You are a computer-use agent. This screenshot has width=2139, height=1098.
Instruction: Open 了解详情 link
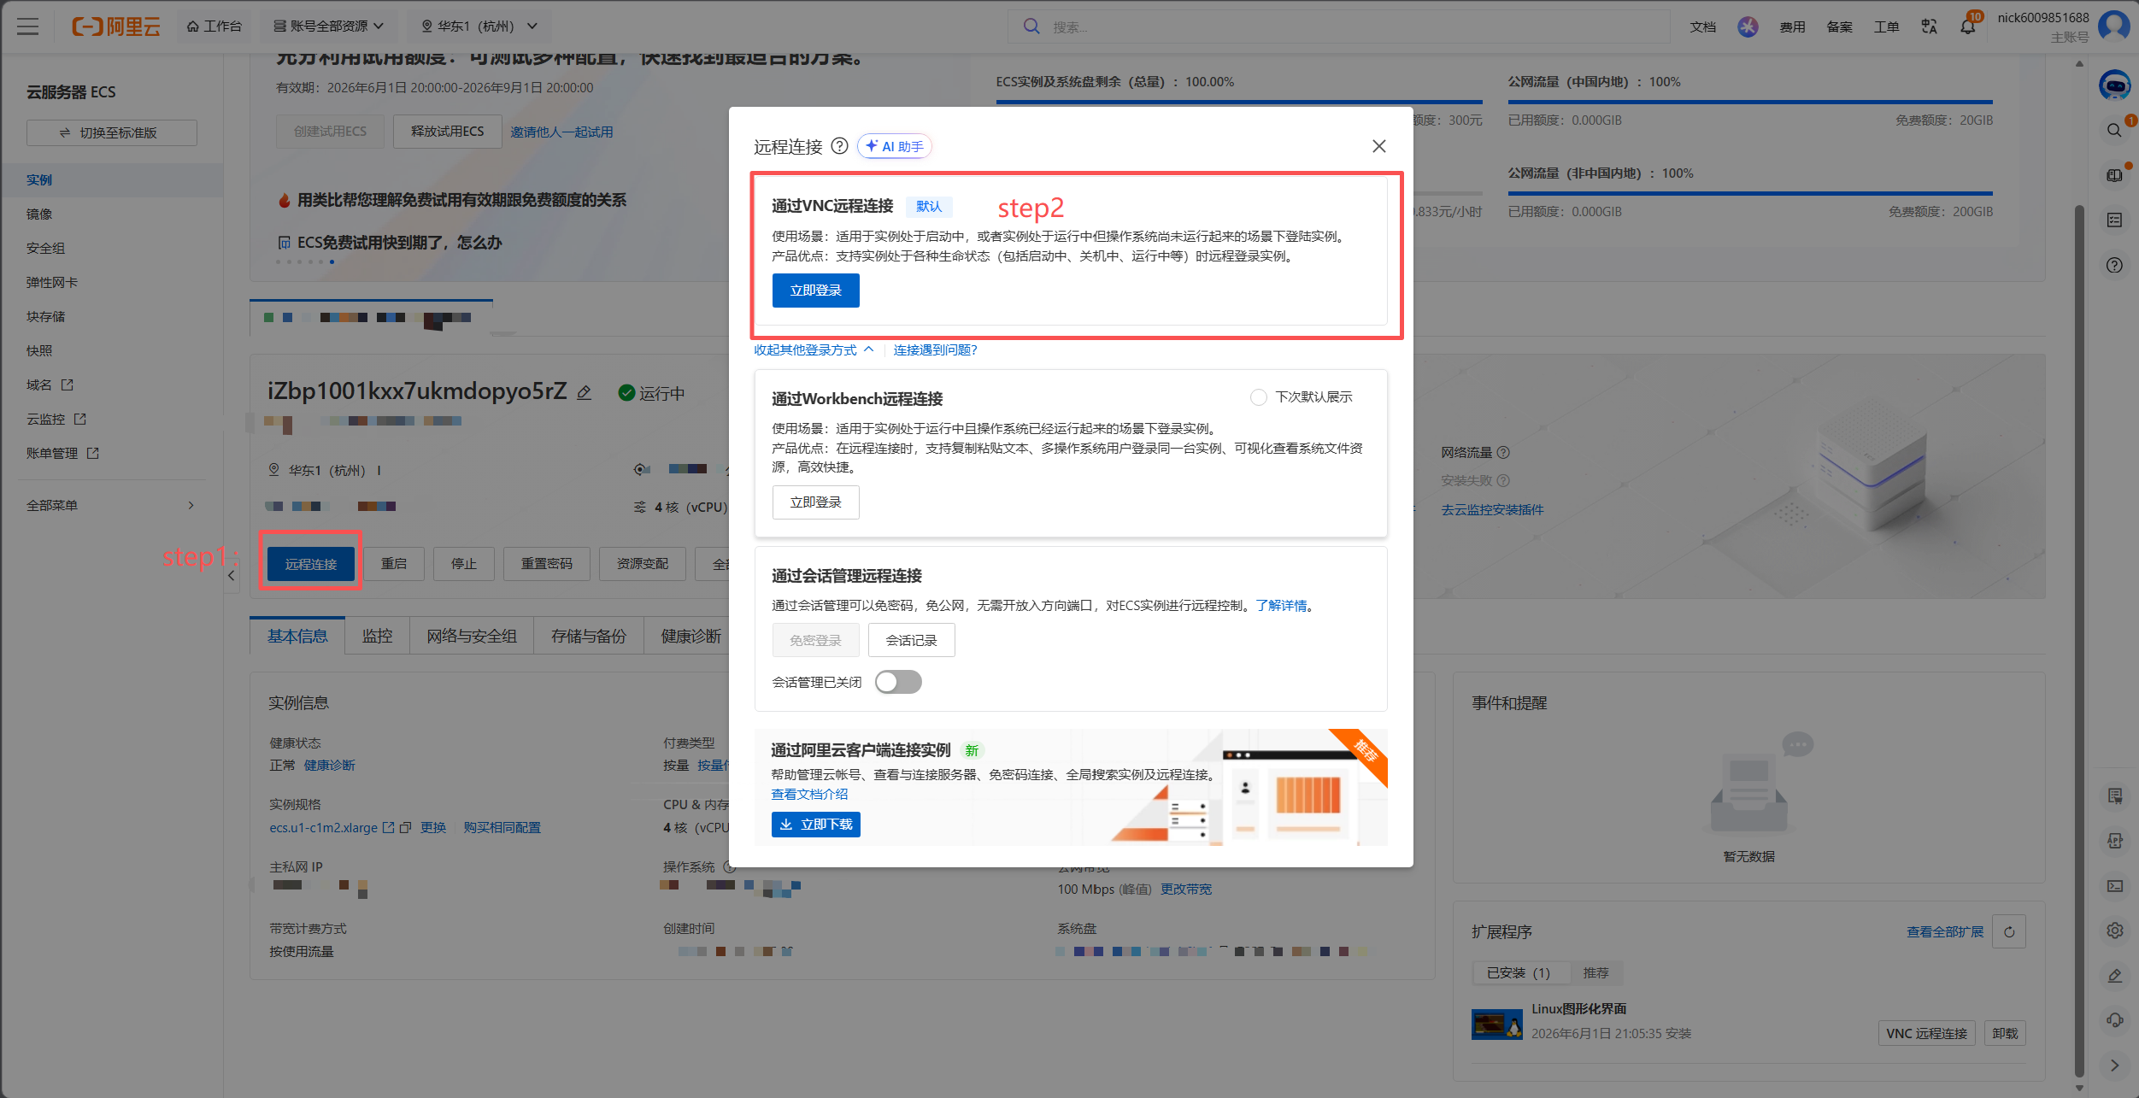[x=1282, y=606]
